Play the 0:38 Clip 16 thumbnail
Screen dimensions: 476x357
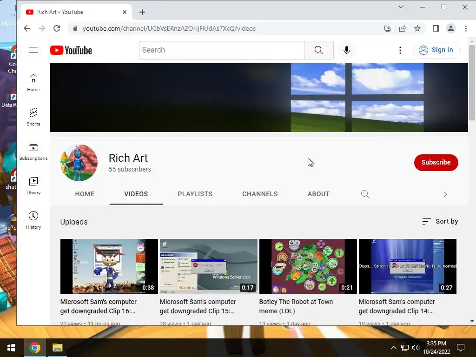tap(109, 266)
